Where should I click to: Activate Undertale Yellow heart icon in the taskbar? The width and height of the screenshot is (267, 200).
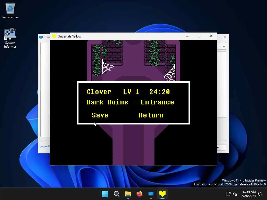coord(162,194)
